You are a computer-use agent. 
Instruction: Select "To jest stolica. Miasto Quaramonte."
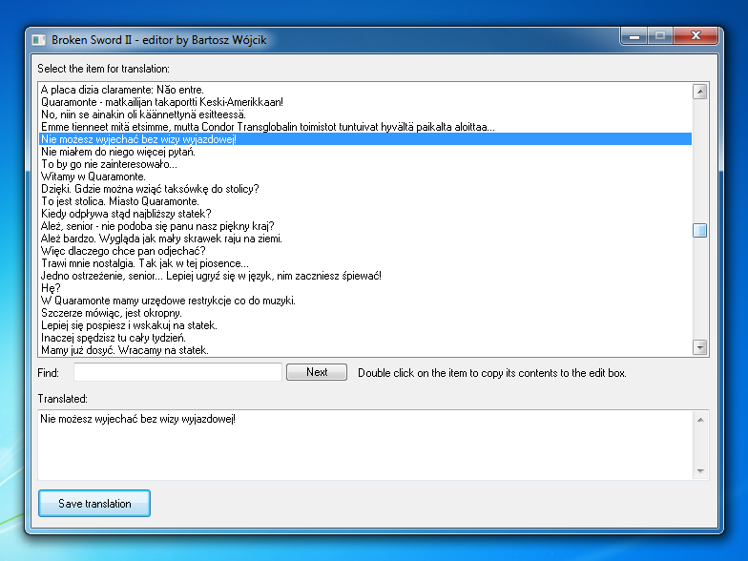tap(364, 201)
